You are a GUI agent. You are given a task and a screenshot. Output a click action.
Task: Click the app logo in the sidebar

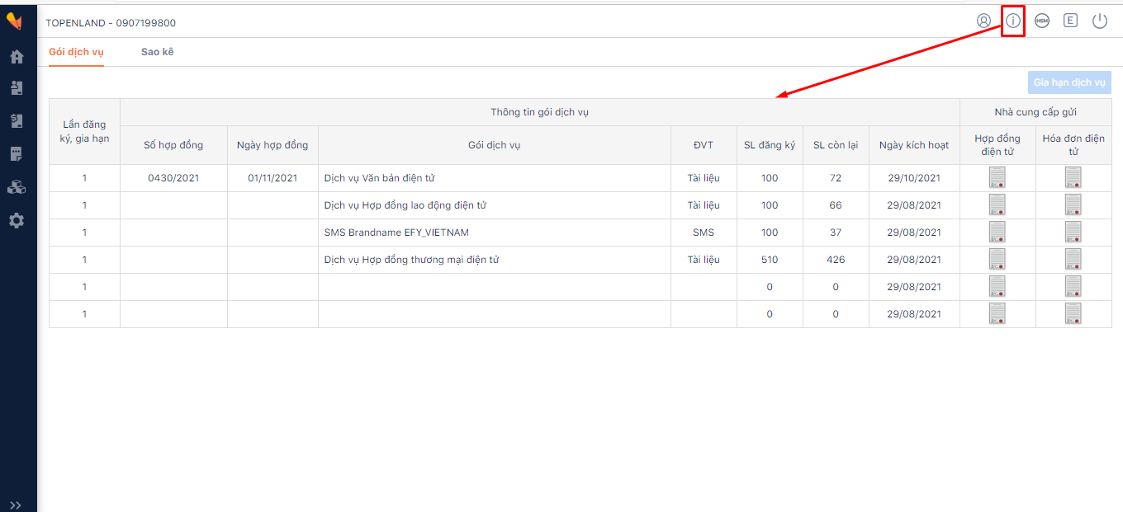[14, 21]
